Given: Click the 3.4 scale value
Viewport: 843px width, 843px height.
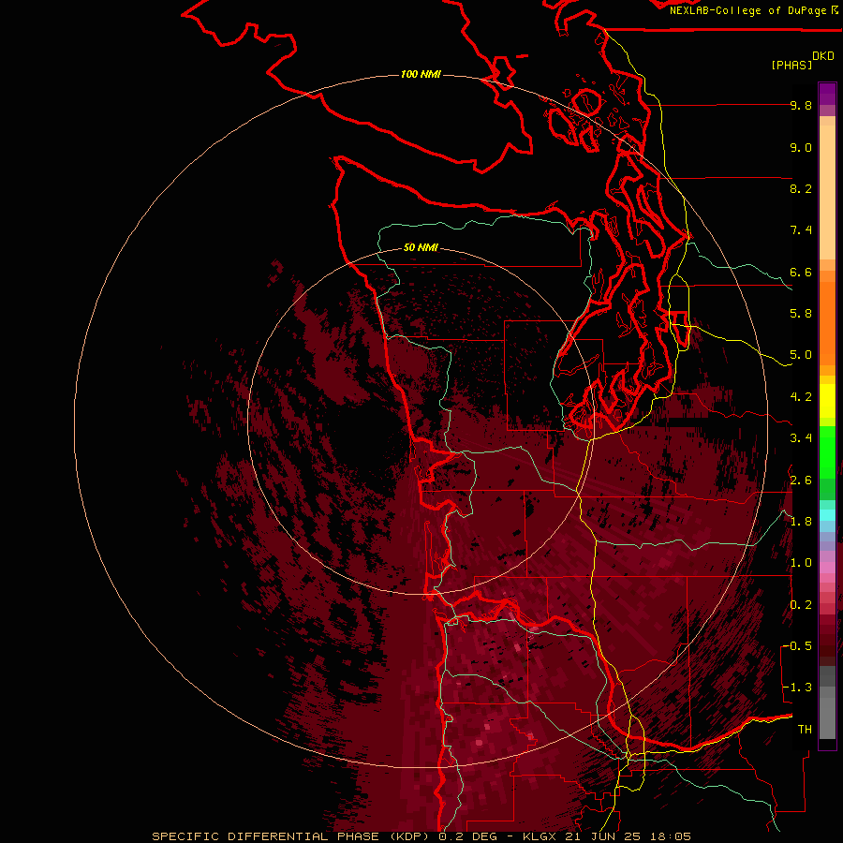Looking at the screenshot, I should point(801,438).
